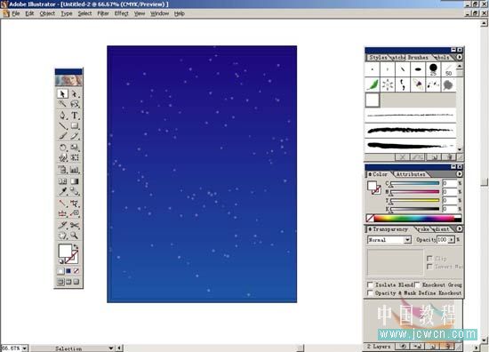Click the Yellow (Y) value field
This screenshot has width=489, height=352.
[450, 200]
